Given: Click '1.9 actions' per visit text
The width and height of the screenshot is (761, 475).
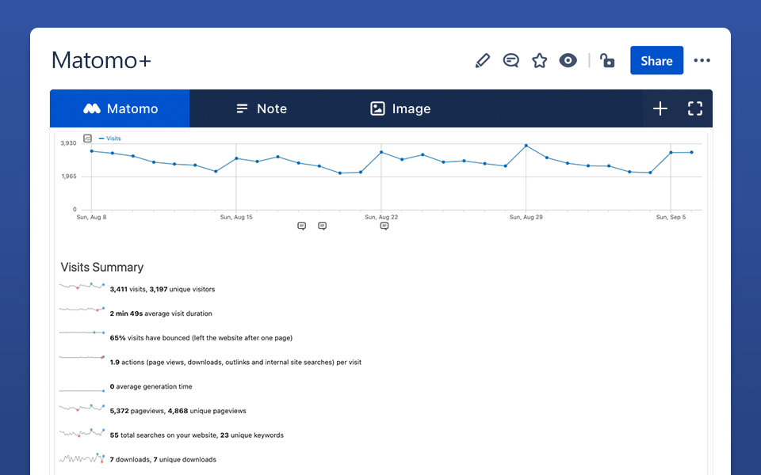Looking at the screenshot, I should (x=235, y=362).
